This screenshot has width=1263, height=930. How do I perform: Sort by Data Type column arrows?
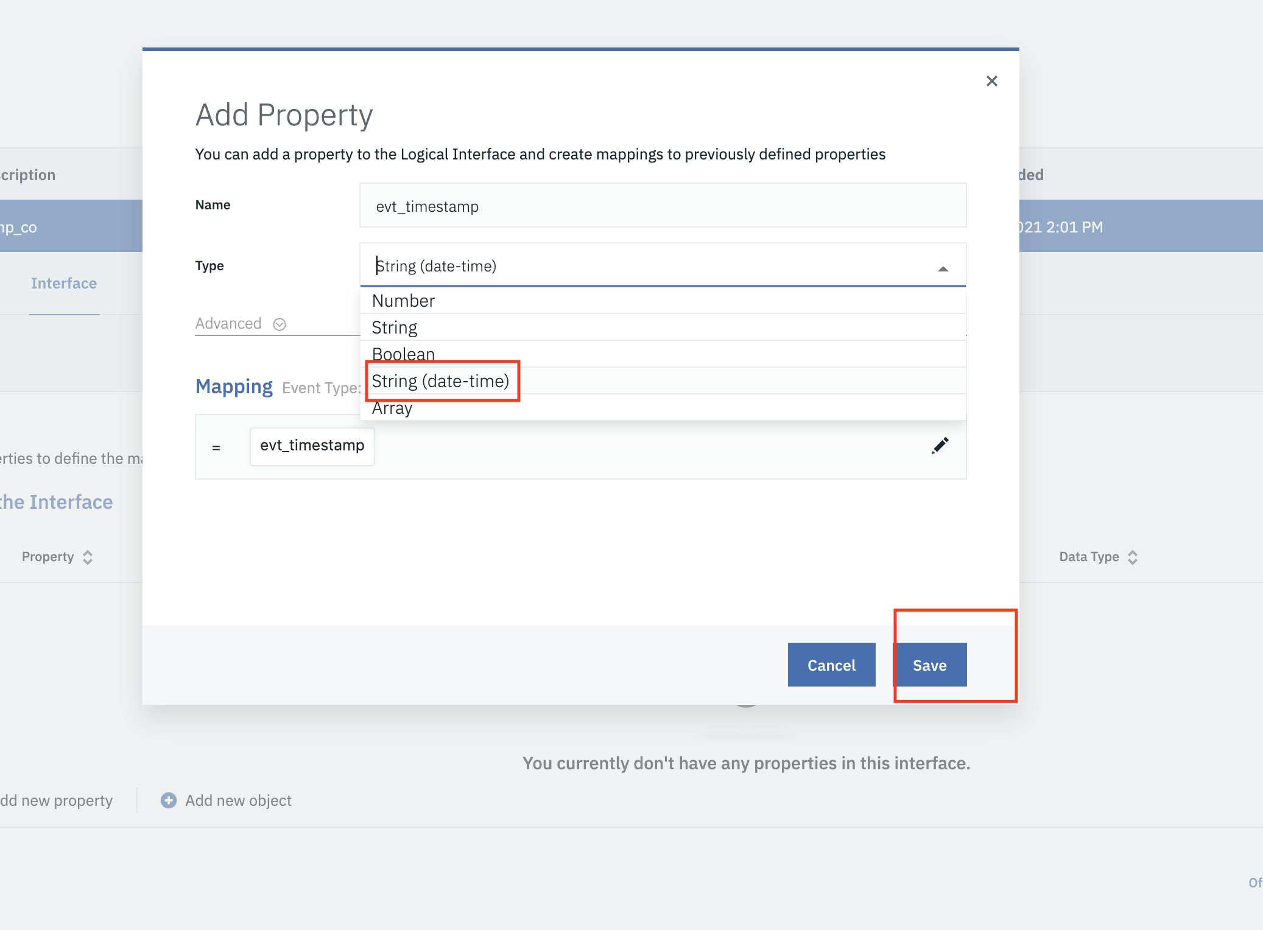pyautogui.click(x=1133, y=558)
